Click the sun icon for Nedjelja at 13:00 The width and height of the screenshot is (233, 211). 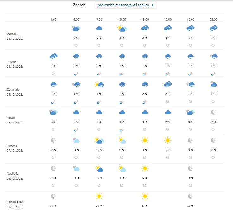(145, 168)
